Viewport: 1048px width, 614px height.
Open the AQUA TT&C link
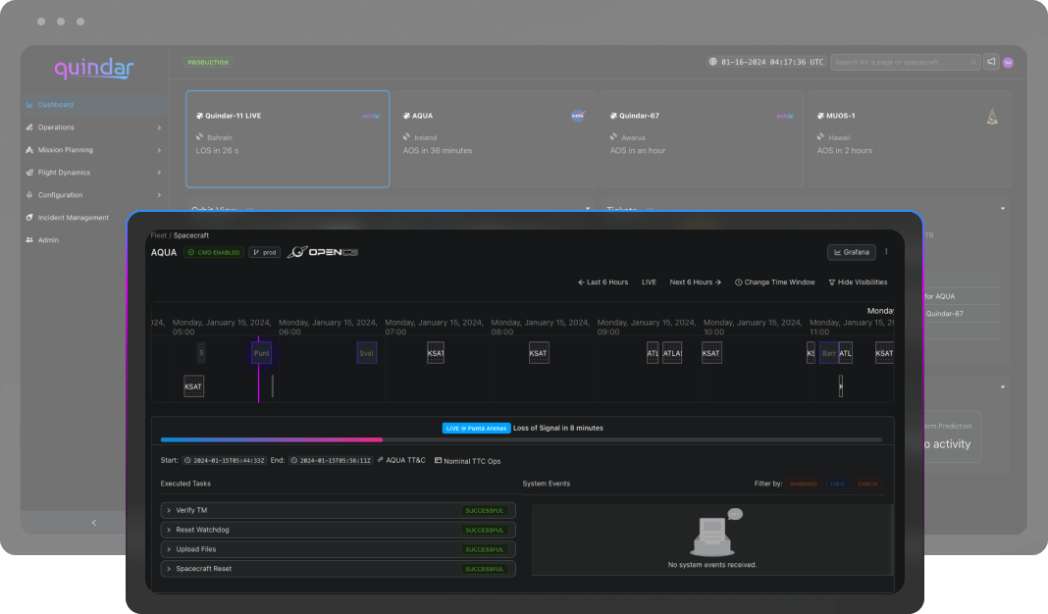point(401,460)
